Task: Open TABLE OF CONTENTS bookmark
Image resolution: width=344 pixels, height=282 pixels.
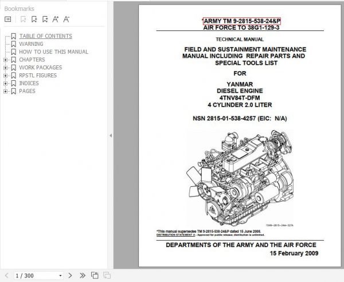Action: (46, 36)
